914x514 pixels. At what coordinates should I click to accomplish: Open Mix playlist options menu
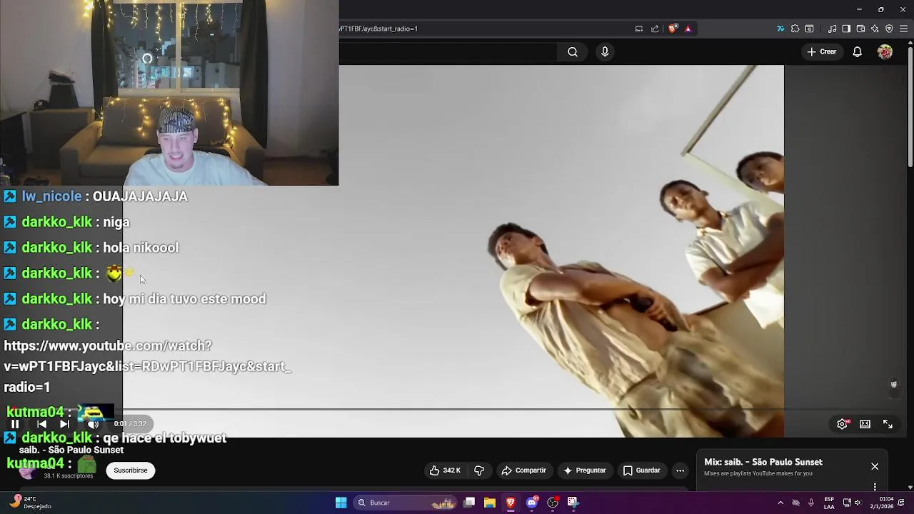(875, 487)
